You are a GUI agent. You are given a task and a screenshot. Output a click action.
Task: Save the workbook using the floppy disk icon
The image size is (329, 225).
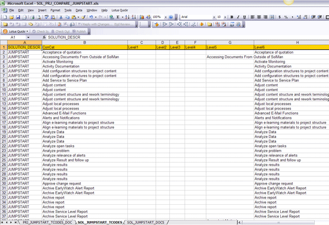pos(18,17)
